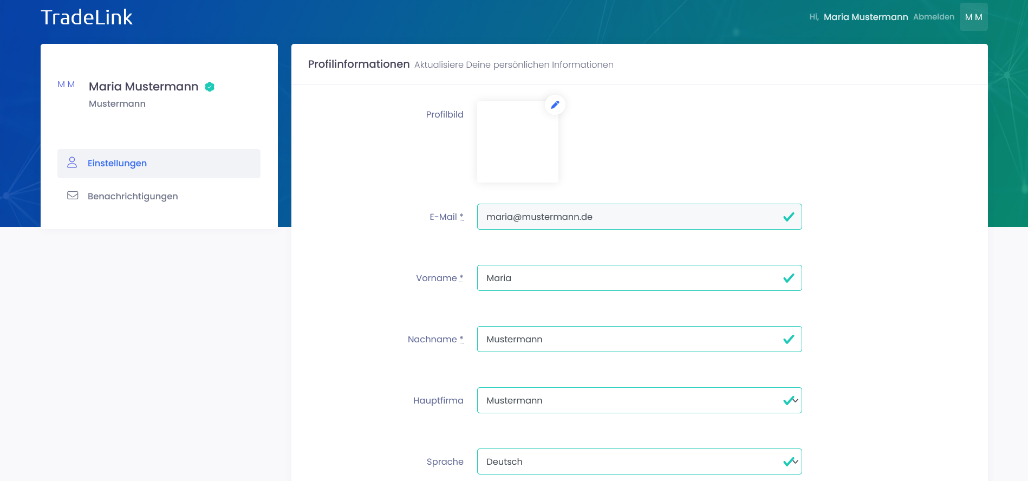The width and height of the screenshot is (1028, 481).
Task: Click the MM avatar in top right corner
Action: tap(973, 17)
